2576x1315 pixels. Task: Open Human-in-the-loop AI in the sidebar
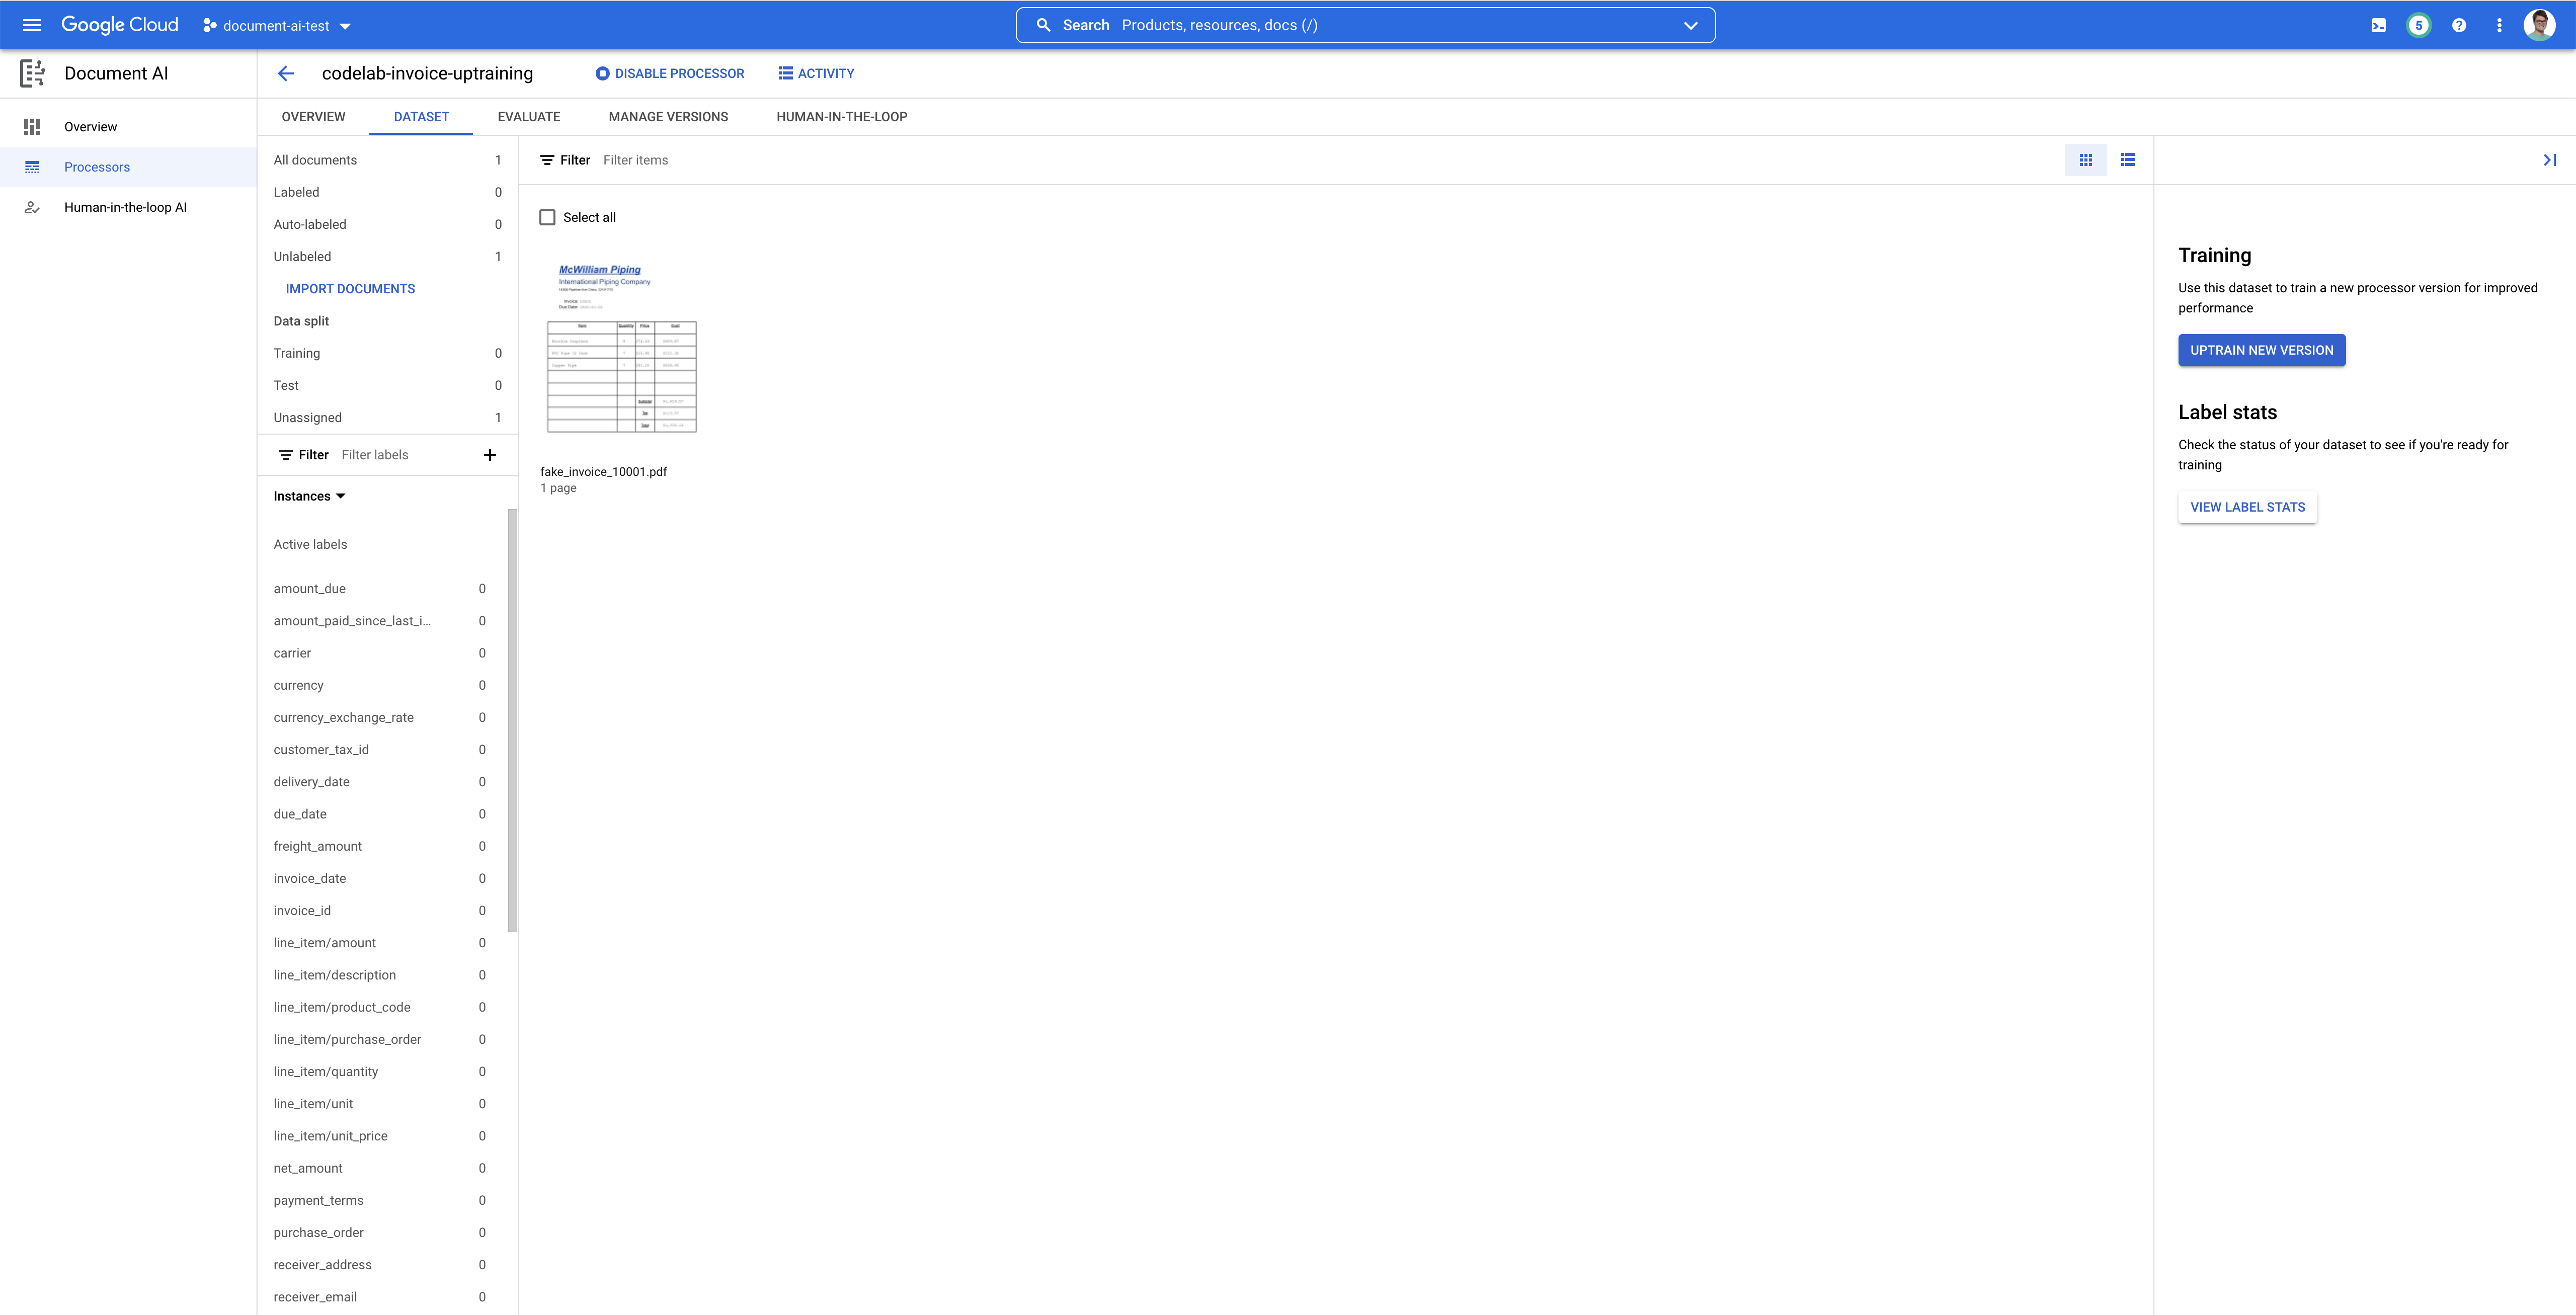(x=125, y=207)
